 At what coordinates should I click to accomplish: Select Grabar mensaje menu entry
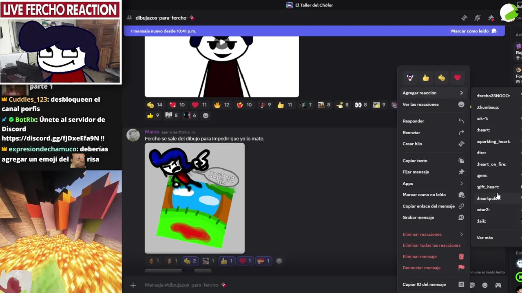[x=433, y=217]
